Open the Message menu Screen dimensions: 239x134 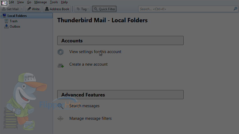click(41, 2)
